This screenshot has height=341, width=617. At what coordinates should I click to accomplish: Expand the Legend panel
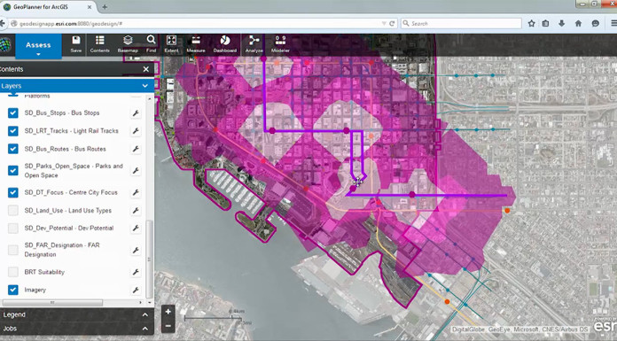point(145,314)
